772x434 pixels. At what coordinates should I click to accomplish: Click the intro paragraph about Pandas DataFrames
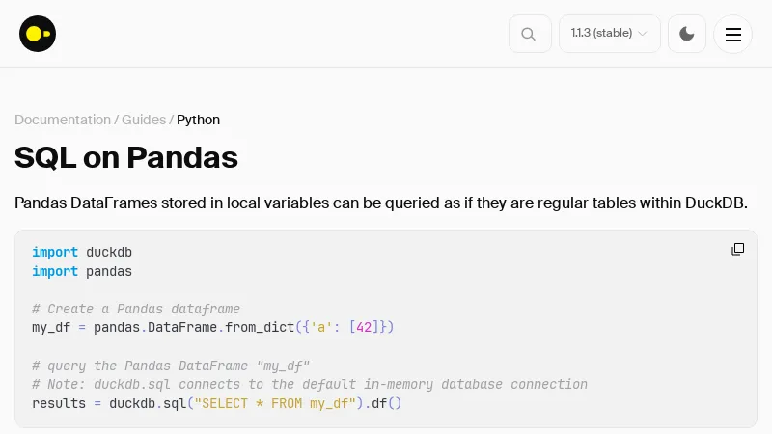(x=381, y=203)
